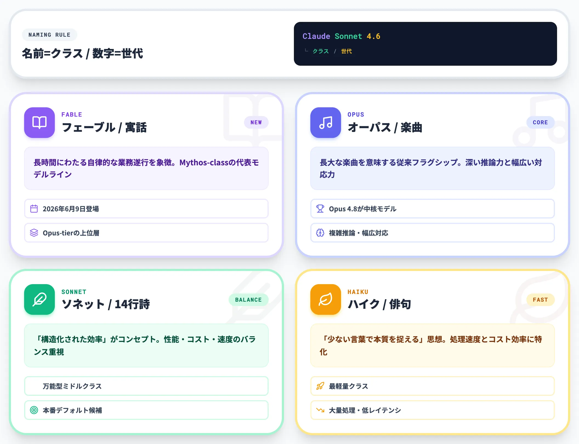Select the NEW badge on Fable card
Viewport: 579px width, 444px height.
pos(256,122)
